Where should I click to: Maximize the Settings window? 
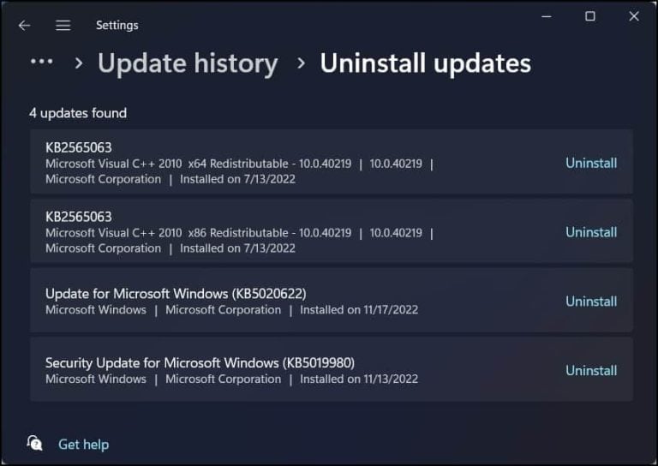[x=590, y=16]
